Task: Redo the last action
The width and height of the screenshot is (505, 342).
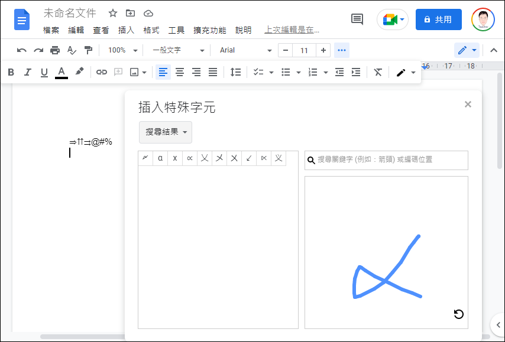Action: pos(38,50)
